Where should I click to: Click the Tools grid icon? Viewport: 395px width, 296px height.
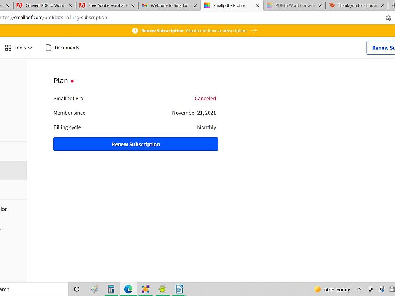(x=8, y=48)
